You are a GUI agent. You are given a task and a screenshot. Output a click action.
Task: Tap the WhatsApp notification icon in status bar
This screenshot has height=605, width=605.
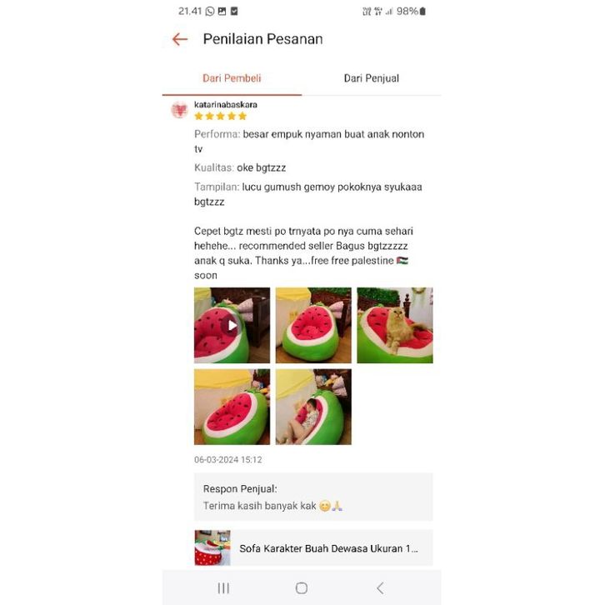pyautogui.click(x=210, y=11)
